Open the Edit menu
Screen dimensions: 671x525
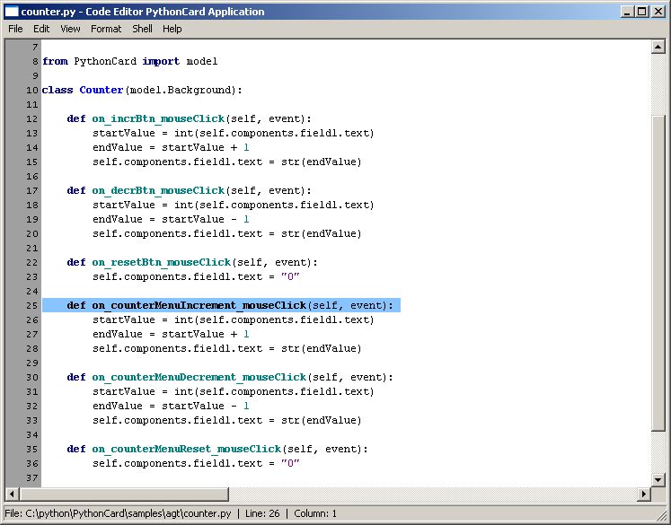click(41, 29)
